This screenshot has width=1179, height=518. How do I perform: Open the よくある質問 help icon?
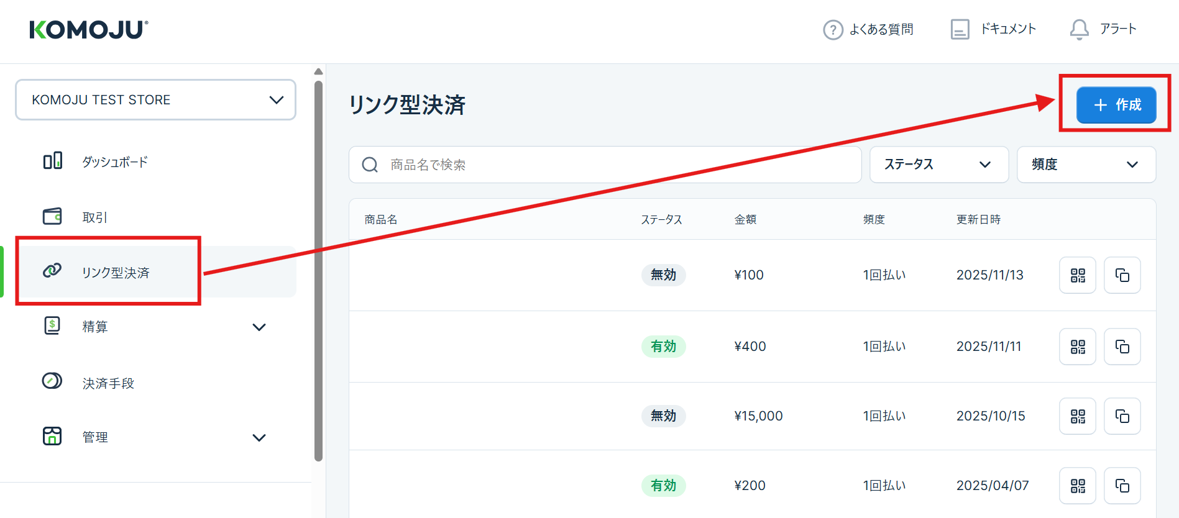point(833,29)
